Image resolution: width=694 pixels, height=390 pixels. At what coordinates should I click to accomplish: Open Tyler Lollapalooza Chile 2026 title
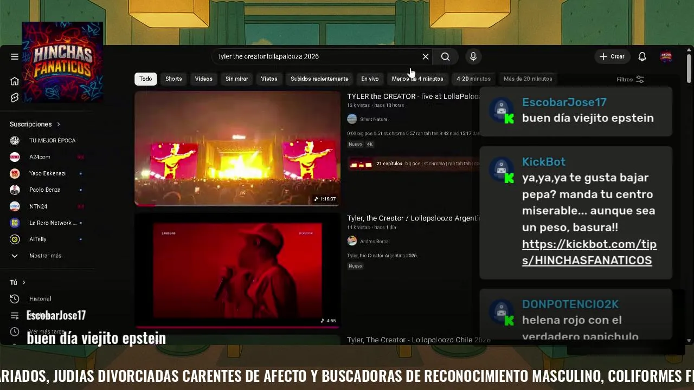(419, 340)
